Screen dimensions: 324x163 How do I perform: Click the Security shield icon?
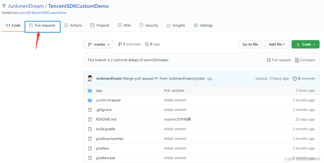click(x=141, y=25)
